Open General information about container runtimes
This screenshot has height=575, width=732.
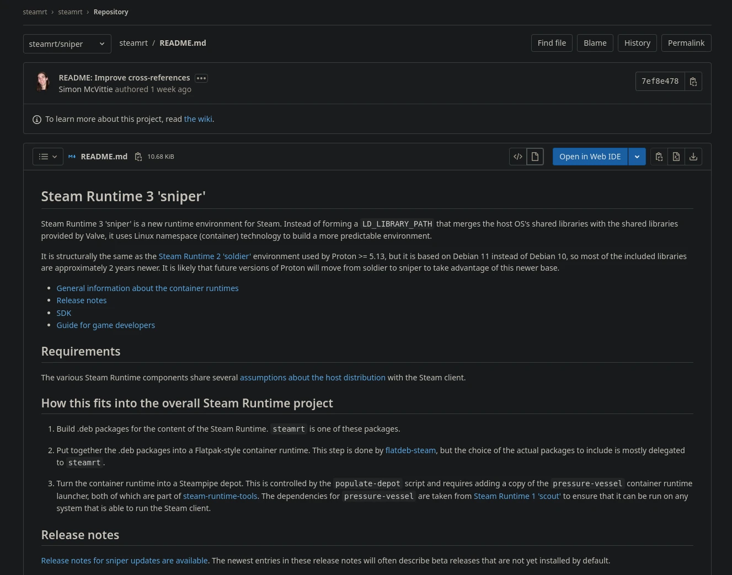click(x=147, y=288)
